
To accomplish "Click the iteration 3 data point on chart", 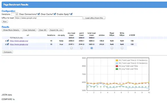I will [x=101, y=83].
